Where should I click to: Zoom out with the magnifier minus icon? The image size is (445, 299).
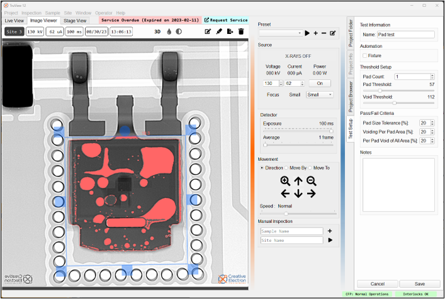(x=312, y=181)
